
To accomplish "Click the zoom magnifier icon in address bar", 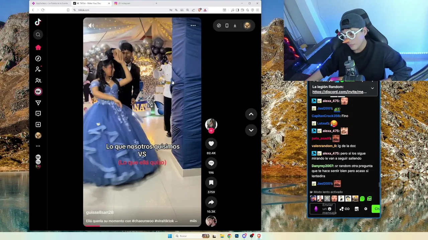I will tap(188, 10).
